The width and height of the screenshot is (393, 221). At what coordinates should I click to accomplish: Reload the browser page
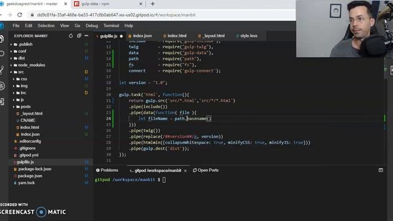pos(20,15)
